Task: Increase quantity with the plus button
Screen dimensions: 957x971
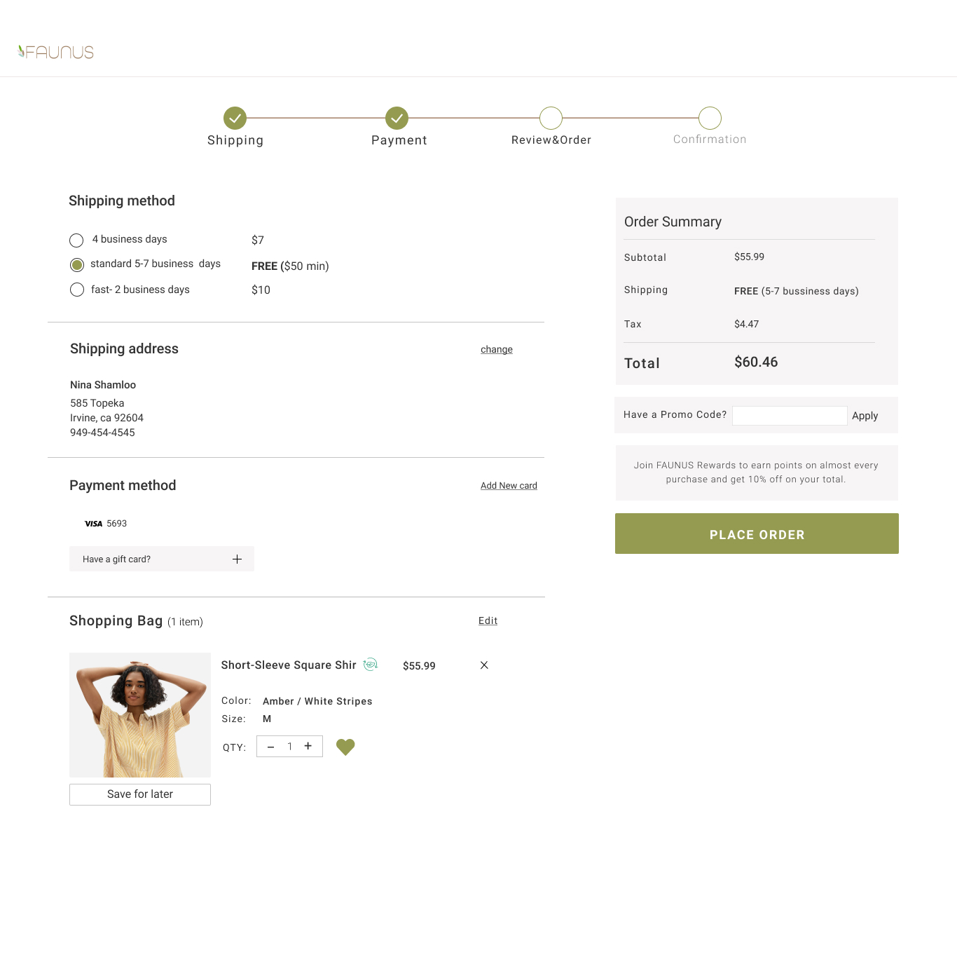Action: pos(308,747)
